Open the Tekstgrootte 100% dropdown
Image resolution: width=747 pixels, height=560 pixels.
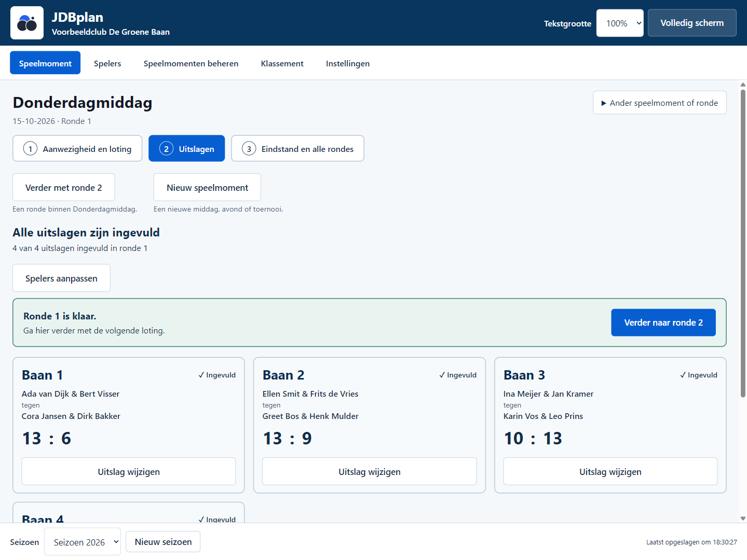pos(620,23)
